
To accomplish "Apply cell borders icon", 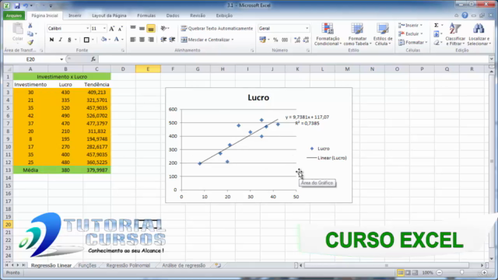I will click(x=86, y=40).
